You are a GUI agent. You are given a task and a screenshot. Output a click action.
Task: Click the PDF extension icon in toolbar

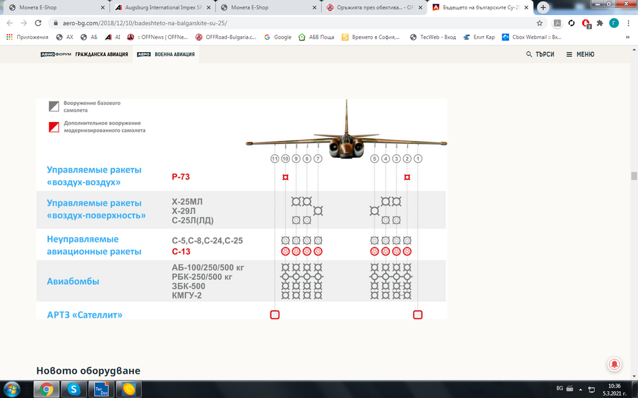557,23
